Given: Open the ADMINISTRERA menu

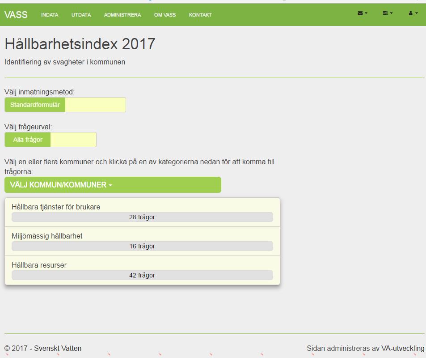Looking at the screenshot, I should point(122,15).
